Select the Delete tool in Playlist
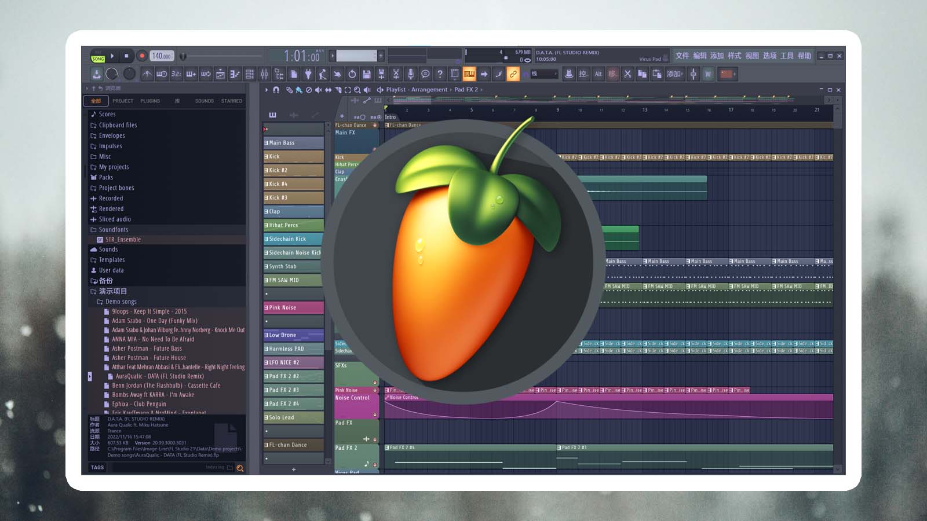Screen dimensions: 927x521 [309, 90]
